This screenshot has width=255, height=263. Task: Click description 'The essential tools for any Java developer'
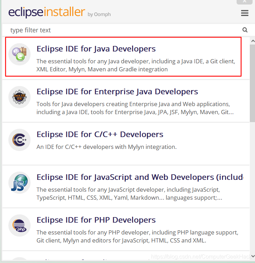tap(136, 65)
